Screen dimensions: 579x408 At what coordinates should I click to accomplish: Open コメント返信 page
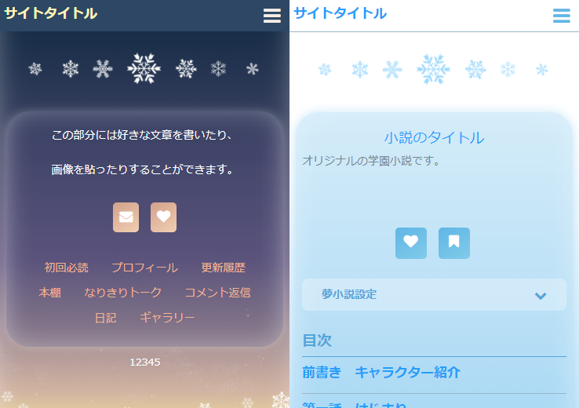217,293
